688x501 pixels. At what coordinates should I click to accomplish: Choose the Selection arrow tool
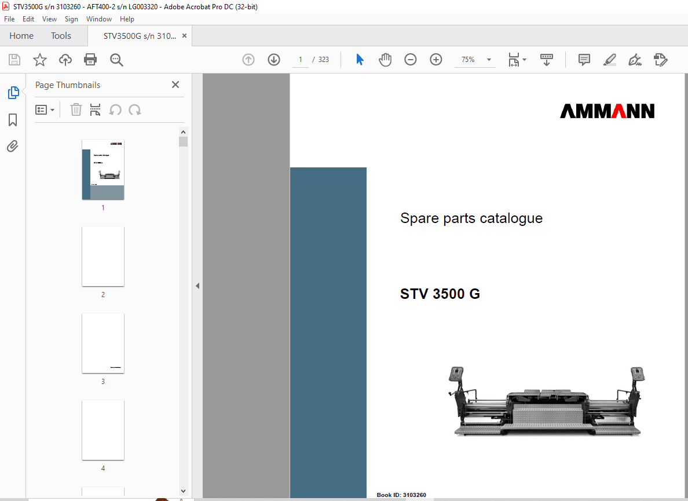[360, 60]
